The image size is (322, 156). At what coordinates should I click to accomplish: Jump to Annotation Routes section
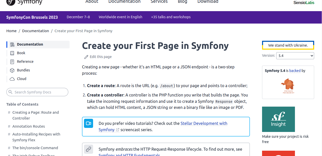click(x=29, y=126)
